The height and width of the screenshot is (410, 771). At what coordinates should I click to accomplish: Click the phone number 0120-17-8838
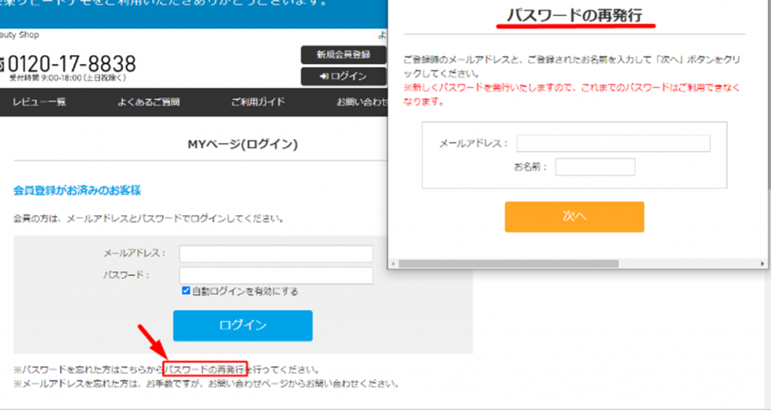click(72, 63)
